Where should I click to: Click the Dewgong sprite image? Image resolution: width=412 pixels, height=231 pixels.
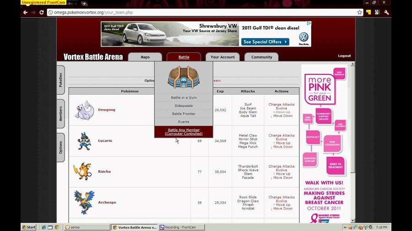84,110
